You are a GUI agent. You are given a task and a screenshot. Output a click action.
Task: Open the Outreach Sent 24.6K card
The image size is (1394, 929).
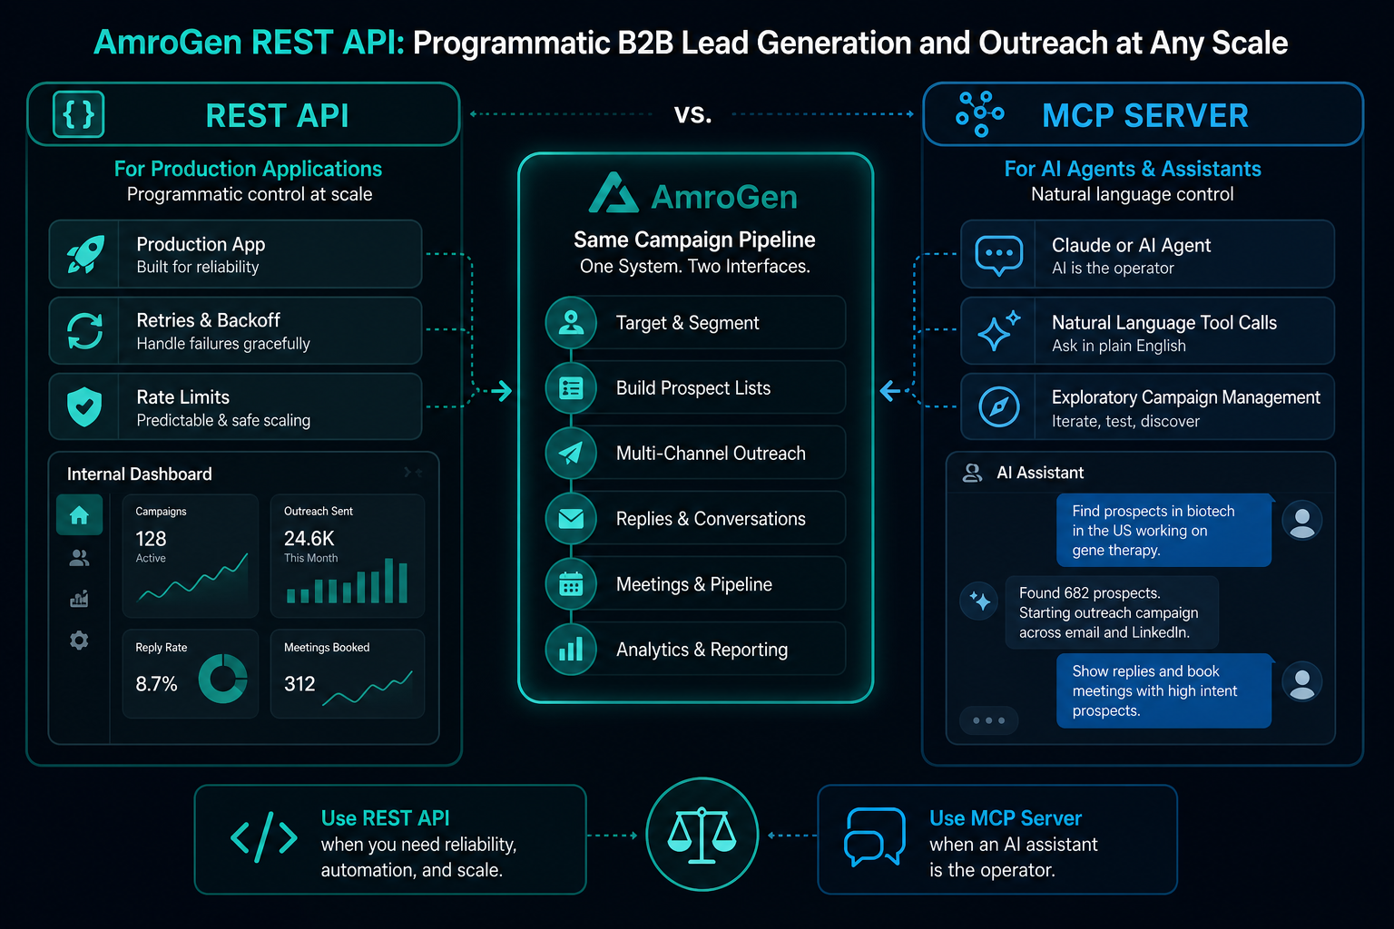pos(348,555)
